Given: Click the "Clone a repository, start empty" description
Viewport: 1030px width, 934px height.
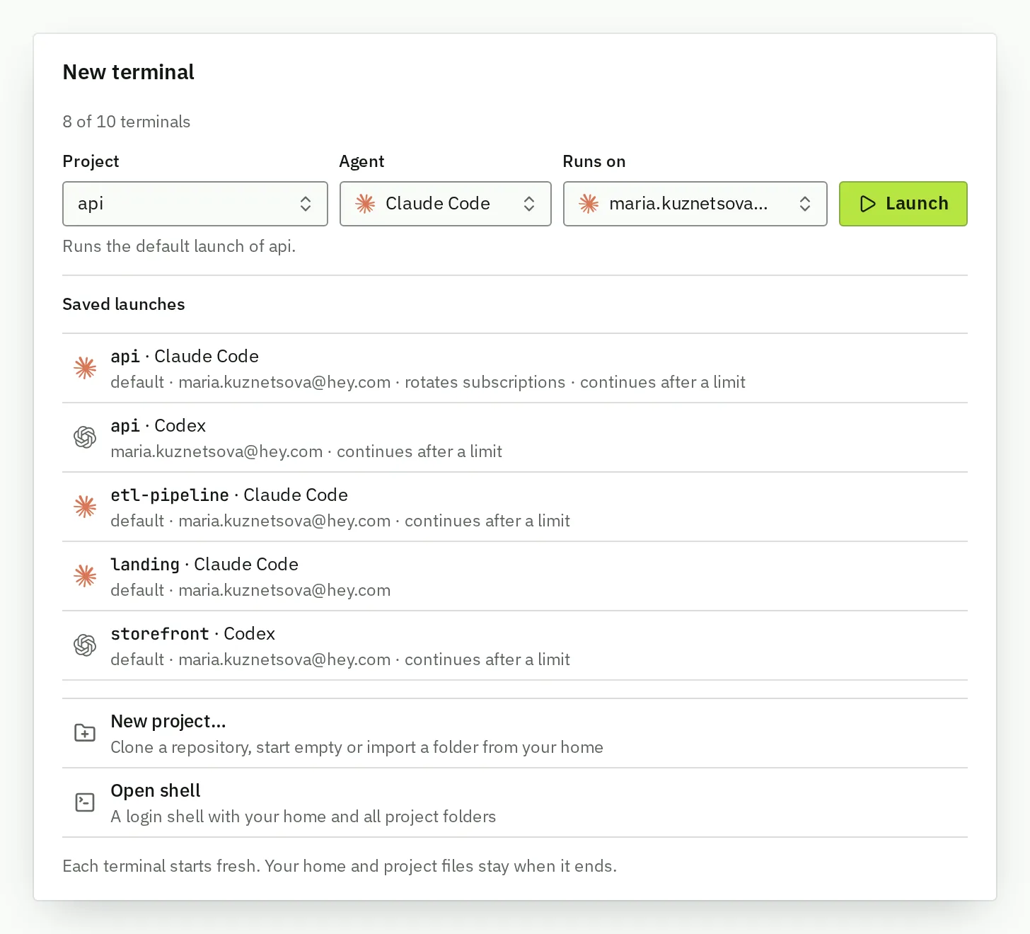Looking at the screenshot, I should [x=357, y=747].
